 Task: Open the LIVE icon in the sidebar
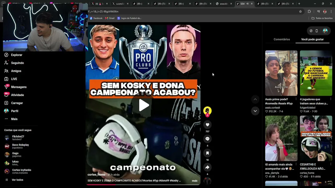click(x=6, y=79)
